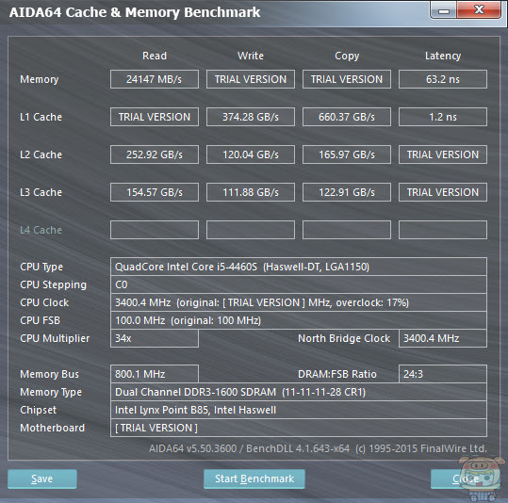508x503 pixels.
Task: Select L3 Cache Read 154.57 GB/s
Action: coord(155,192)
